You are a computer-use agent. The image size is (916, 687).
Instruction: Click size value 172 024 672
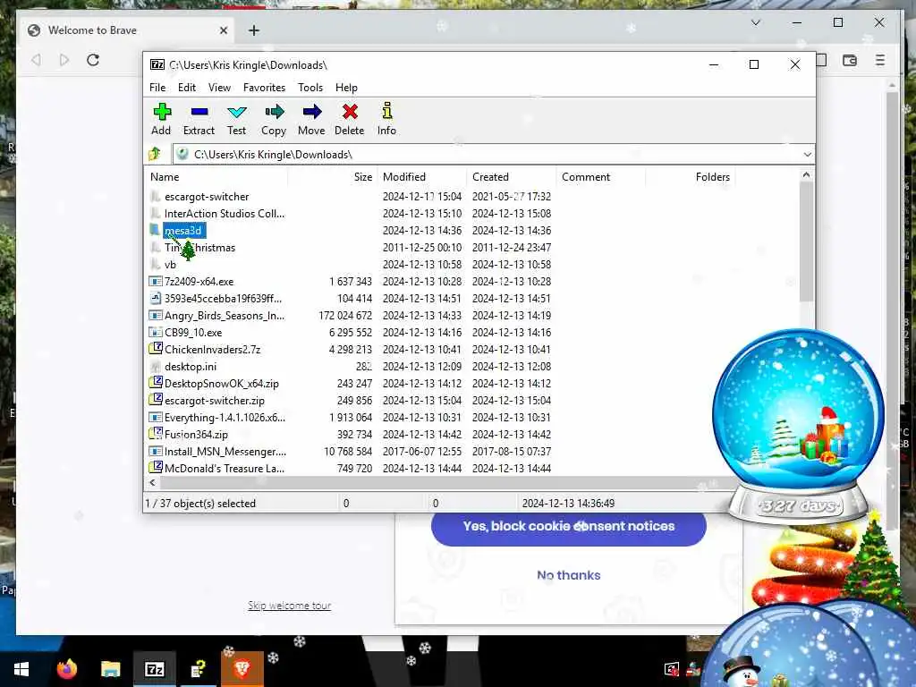345,316
